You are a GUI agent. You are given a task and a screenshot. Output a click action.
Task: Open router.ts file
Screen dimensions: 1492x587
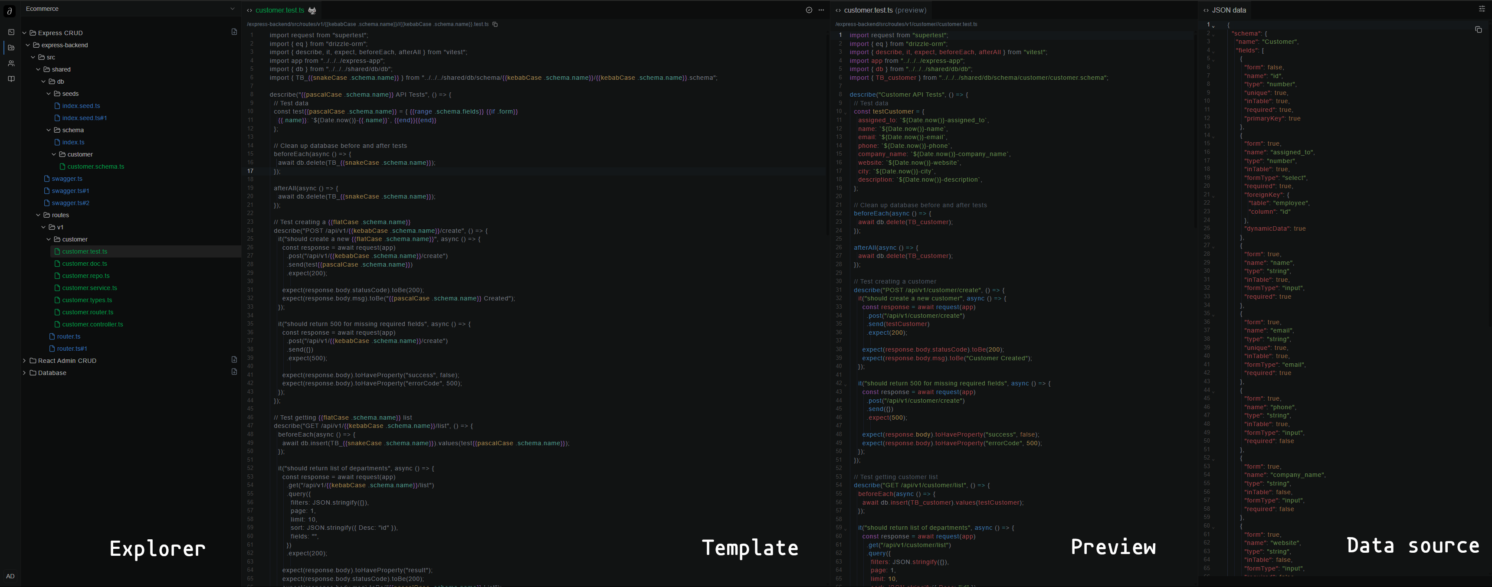[x=69, y=337]
